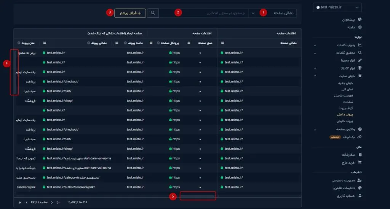Open خزش جدید in sidebar

345,83
